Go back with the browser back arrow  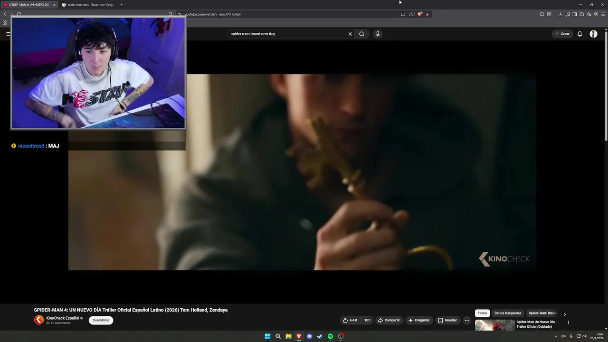(5, 14)
